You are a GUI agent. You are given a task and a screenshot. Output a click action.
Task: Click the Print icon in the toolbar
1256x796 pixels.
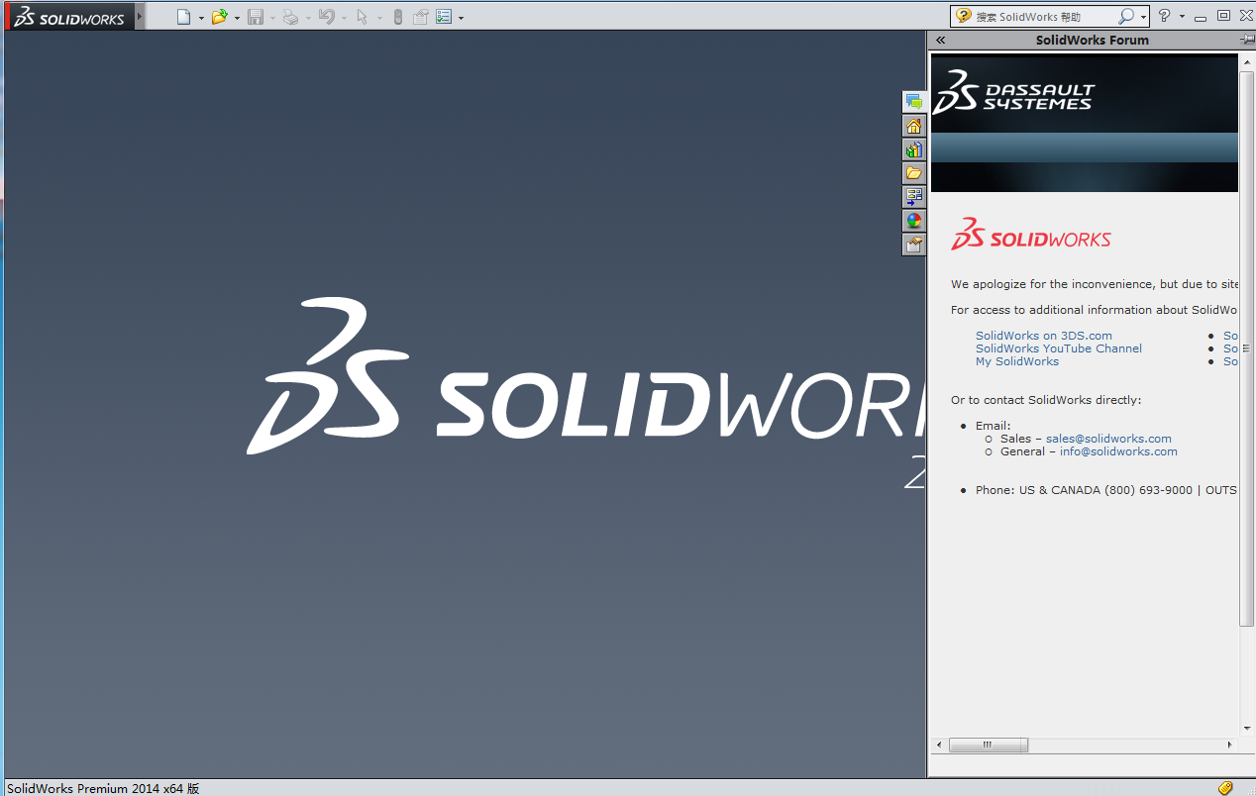[x=290, y=17]
